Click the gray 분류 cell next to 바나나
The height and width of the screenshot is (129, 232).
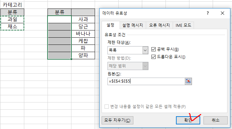[x=60, y=34]
